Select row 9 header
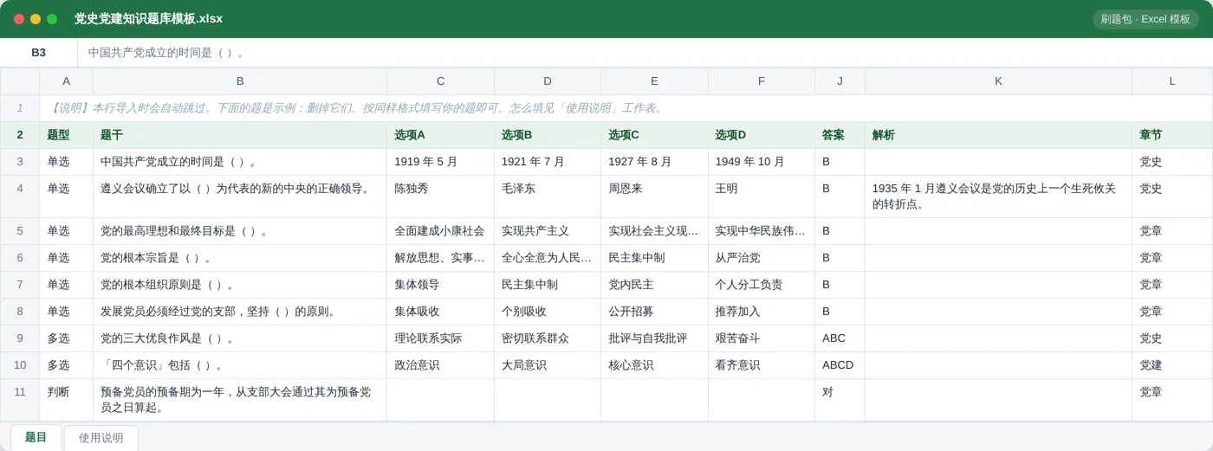The width and height of the screenshot is (1213, 451). pyautogui.click(x=20, y=338)
